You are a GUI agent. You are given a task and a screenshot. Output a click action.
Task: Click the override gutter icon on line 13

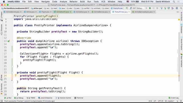[9, 41]
